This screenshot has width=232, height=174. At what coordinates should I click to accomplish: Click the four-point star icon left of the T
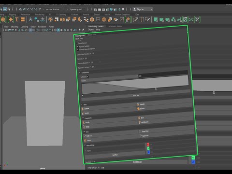pos(11,20)
